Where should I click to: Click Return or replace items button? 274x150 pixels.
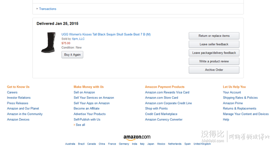coord(214,36)
